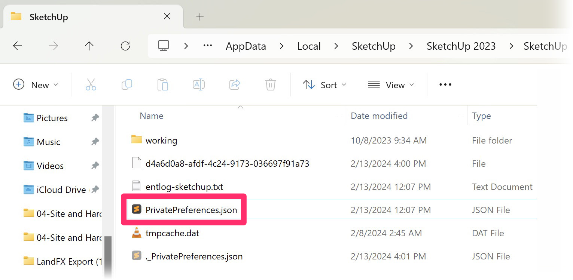The width and height of the screenshot is (573, 280).
Task: Click the Paste clipboard icon
Action: click(163, 84)
